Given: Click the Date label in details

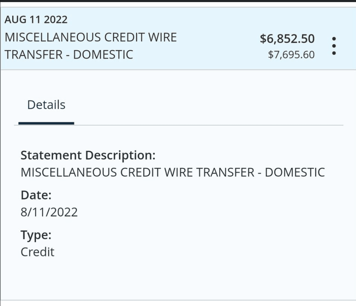Looking at the screenshot, I should 36,195.
